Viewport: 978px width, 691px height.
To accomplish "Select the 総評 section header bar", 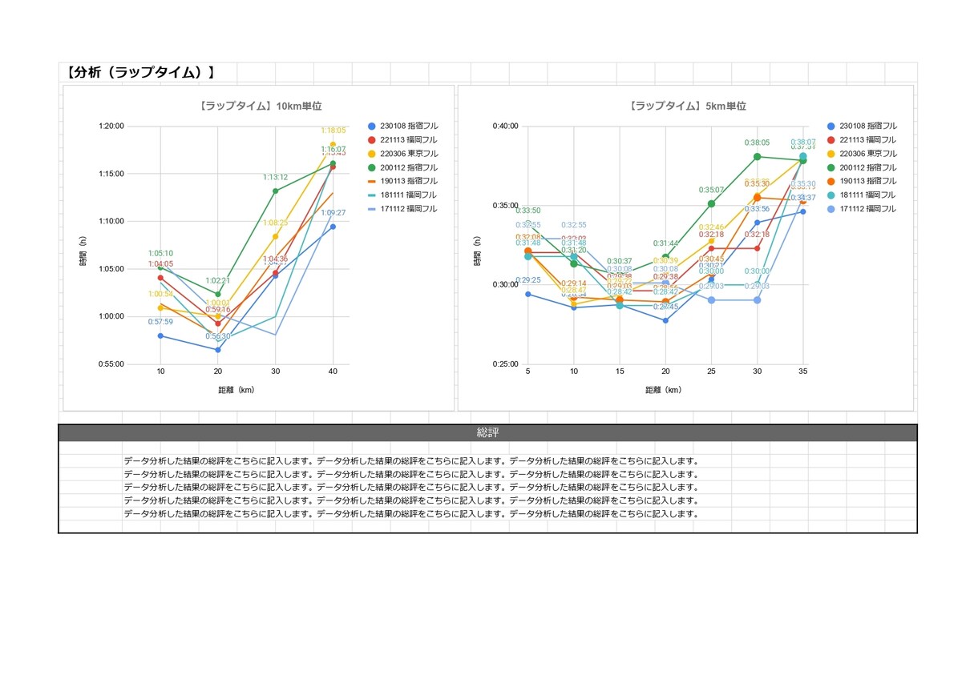I will pyautogui.click(x=487, y=432).
